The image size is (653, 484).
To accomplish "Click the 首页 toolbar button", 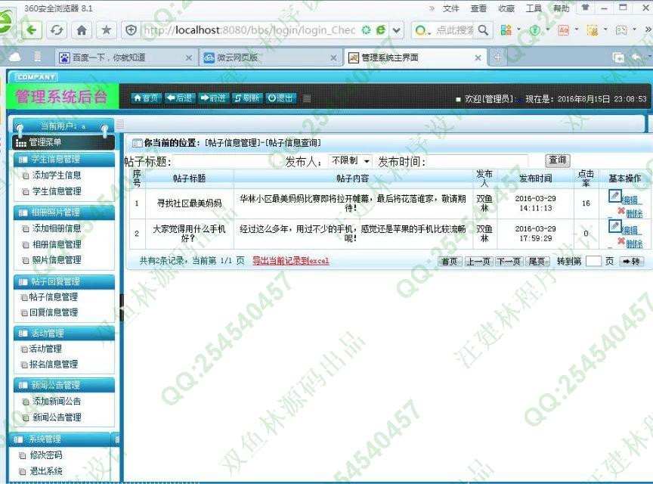I will point(146,98).
